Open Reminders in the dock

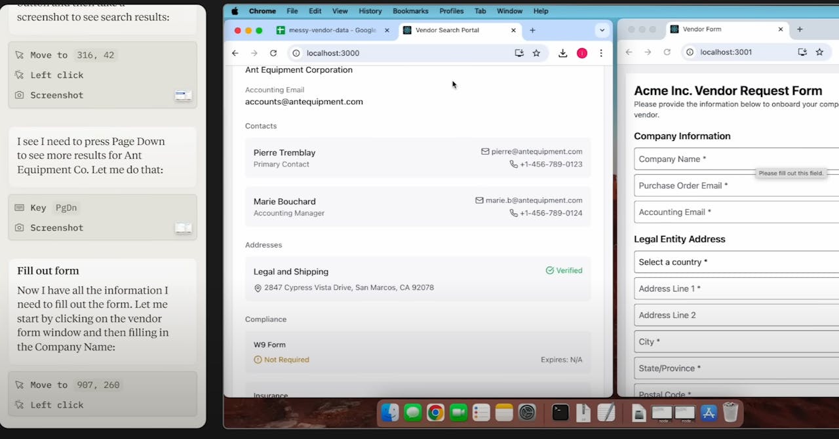tap(481, 412)
